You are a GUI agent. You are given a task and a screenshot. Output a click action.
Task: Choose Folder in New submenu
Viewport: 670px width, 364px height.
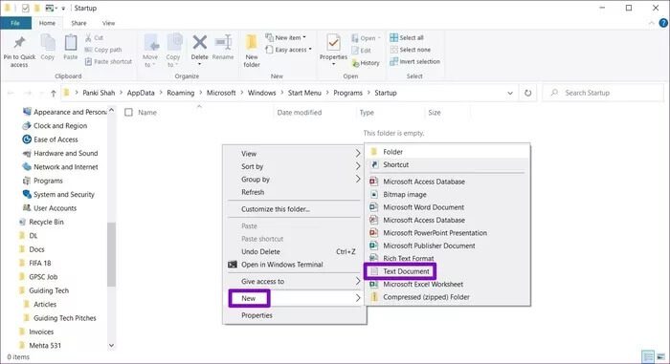[447, 152]
